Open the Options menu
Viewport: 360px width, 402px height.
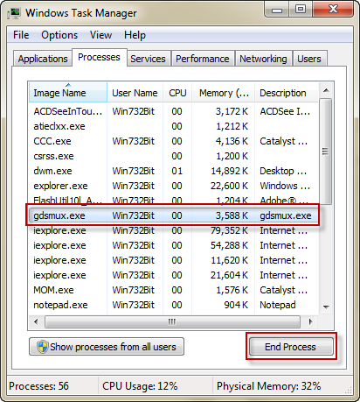click(59, 35)
